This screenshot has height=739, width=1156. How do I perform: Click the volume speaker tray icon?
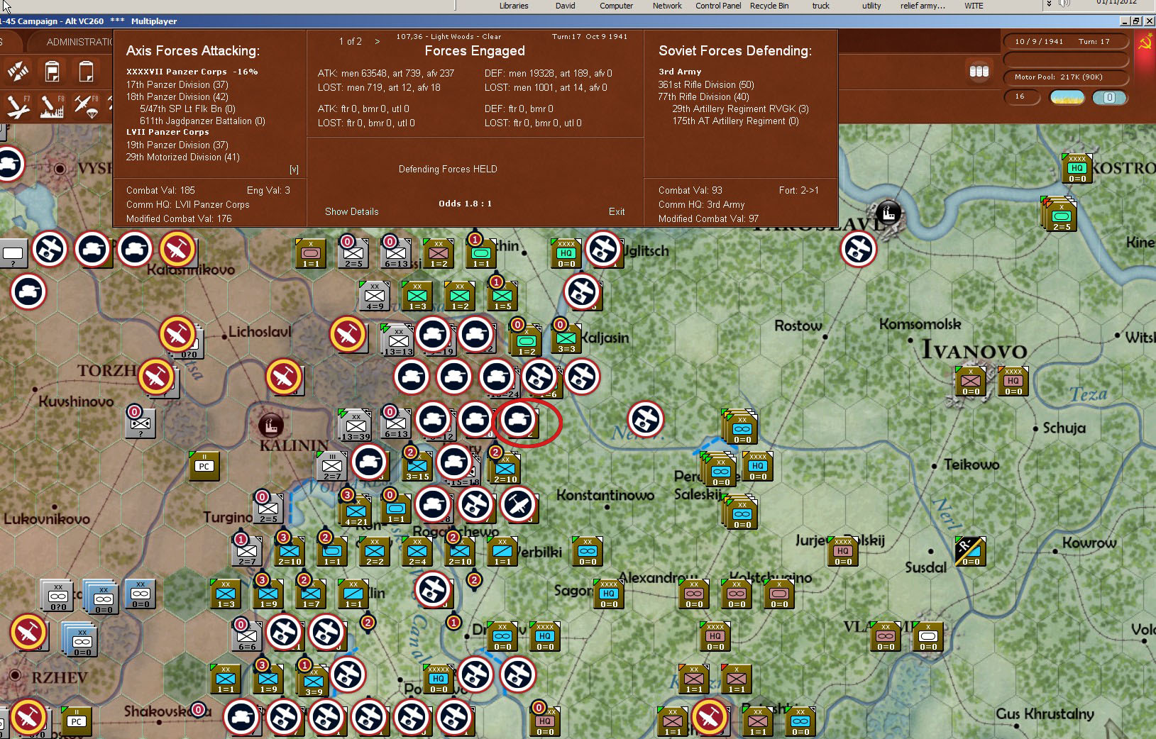click(1064, 4)
